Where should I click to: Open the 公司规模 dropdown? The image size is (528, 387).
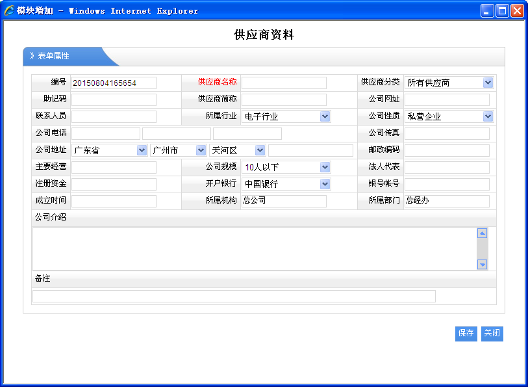click(286, 167)
